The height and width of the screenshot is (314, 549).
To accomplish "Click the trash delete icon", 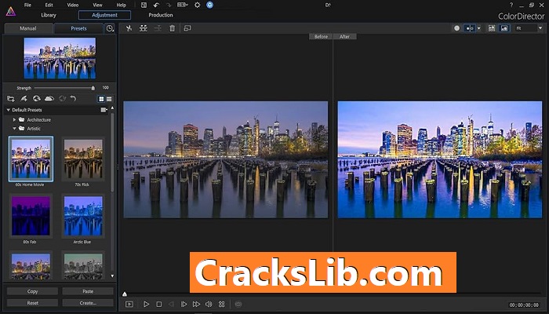I will tap(172, 28).
